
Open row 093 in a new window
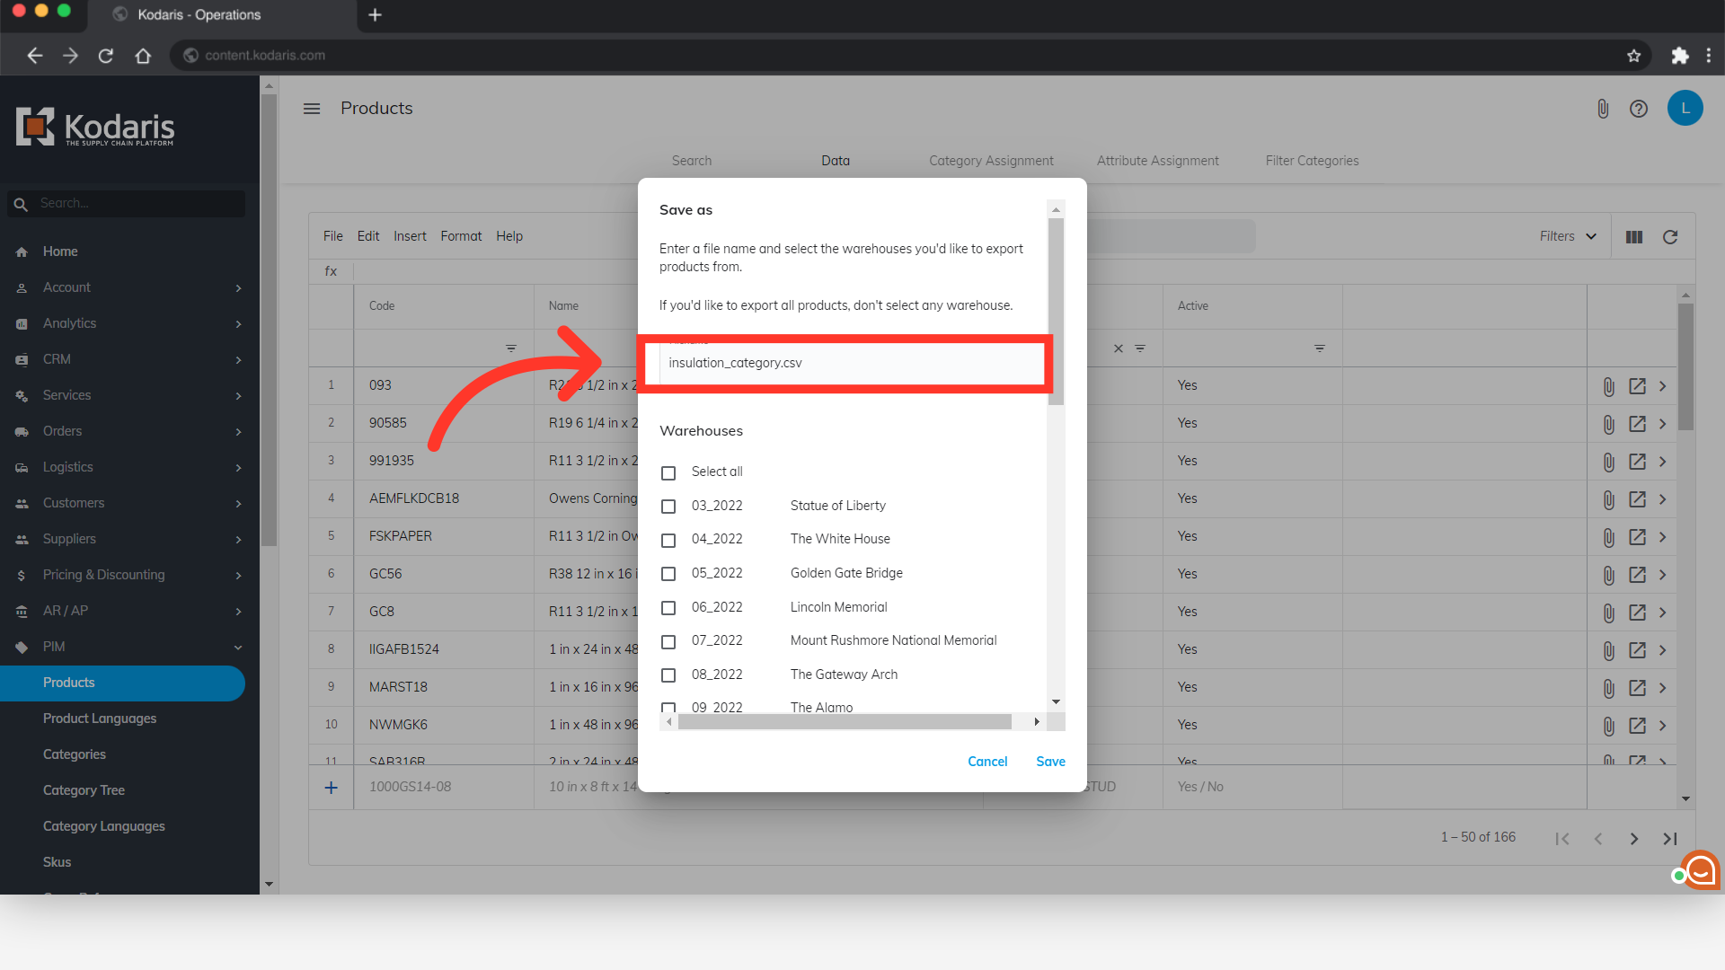coord(1637,386)
